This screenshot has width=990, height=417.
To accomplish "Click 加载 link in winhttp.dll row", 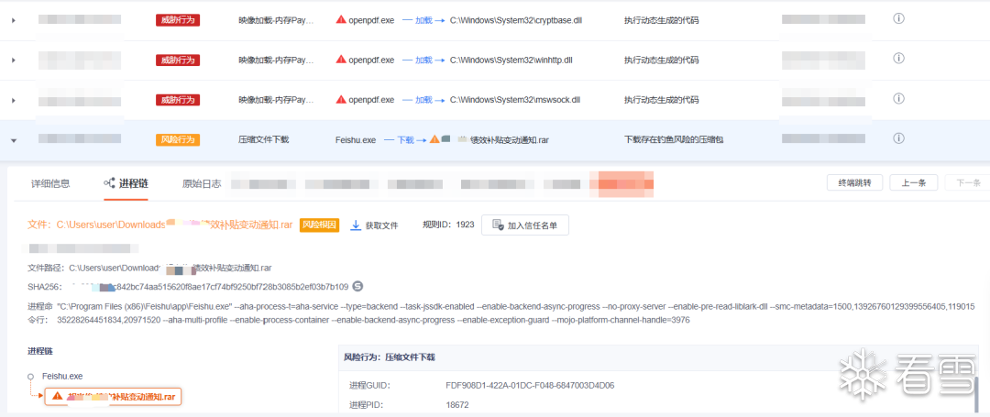I will [423, 60].
